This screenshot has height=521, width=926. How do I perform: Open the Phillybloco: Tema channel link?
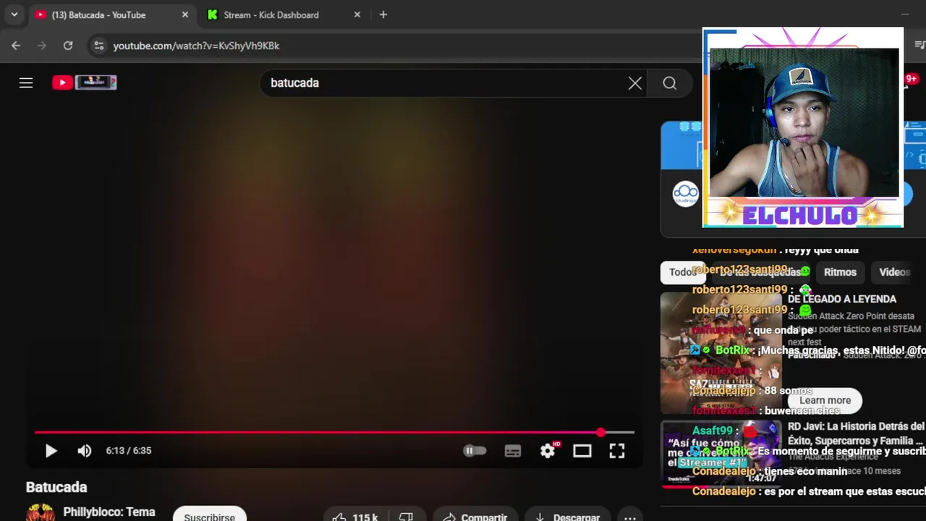[109, 512]
